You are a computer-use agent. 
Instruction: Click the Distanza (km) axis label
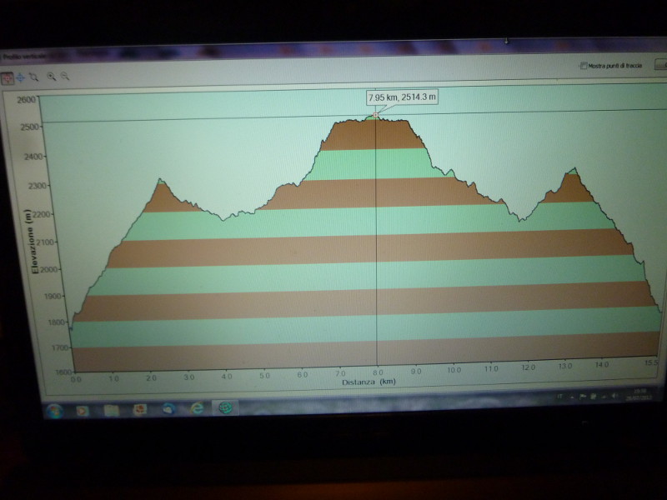pyautogui.click(x=368, y=383)
